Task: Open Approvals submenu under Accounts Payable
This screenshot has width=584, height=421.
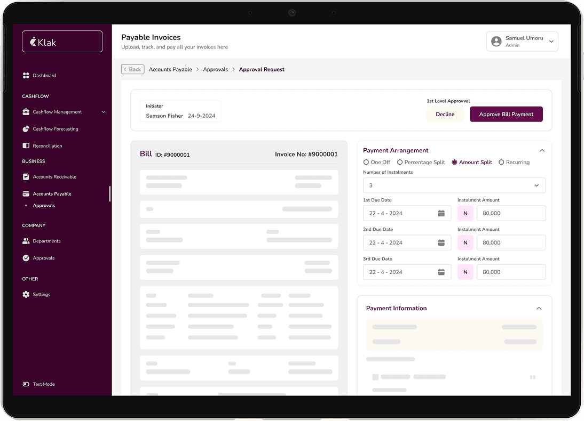Action: 44,206
